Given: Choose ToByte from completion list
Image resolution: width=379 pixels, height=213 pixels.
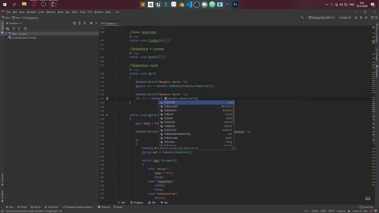Looking at the screenshot, I should (196, 114).
